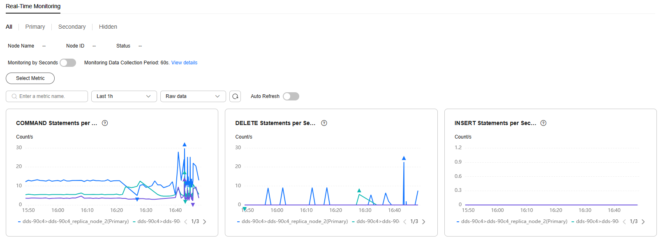The height and width of the screenshot is (239, 661).
Task: Go to previous legend page in COMMAND chart
Action: tap(186, 222)
